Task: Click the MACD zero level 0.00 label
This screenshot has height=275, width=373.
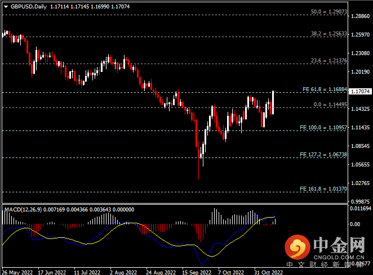Action: tap(355, 224)
